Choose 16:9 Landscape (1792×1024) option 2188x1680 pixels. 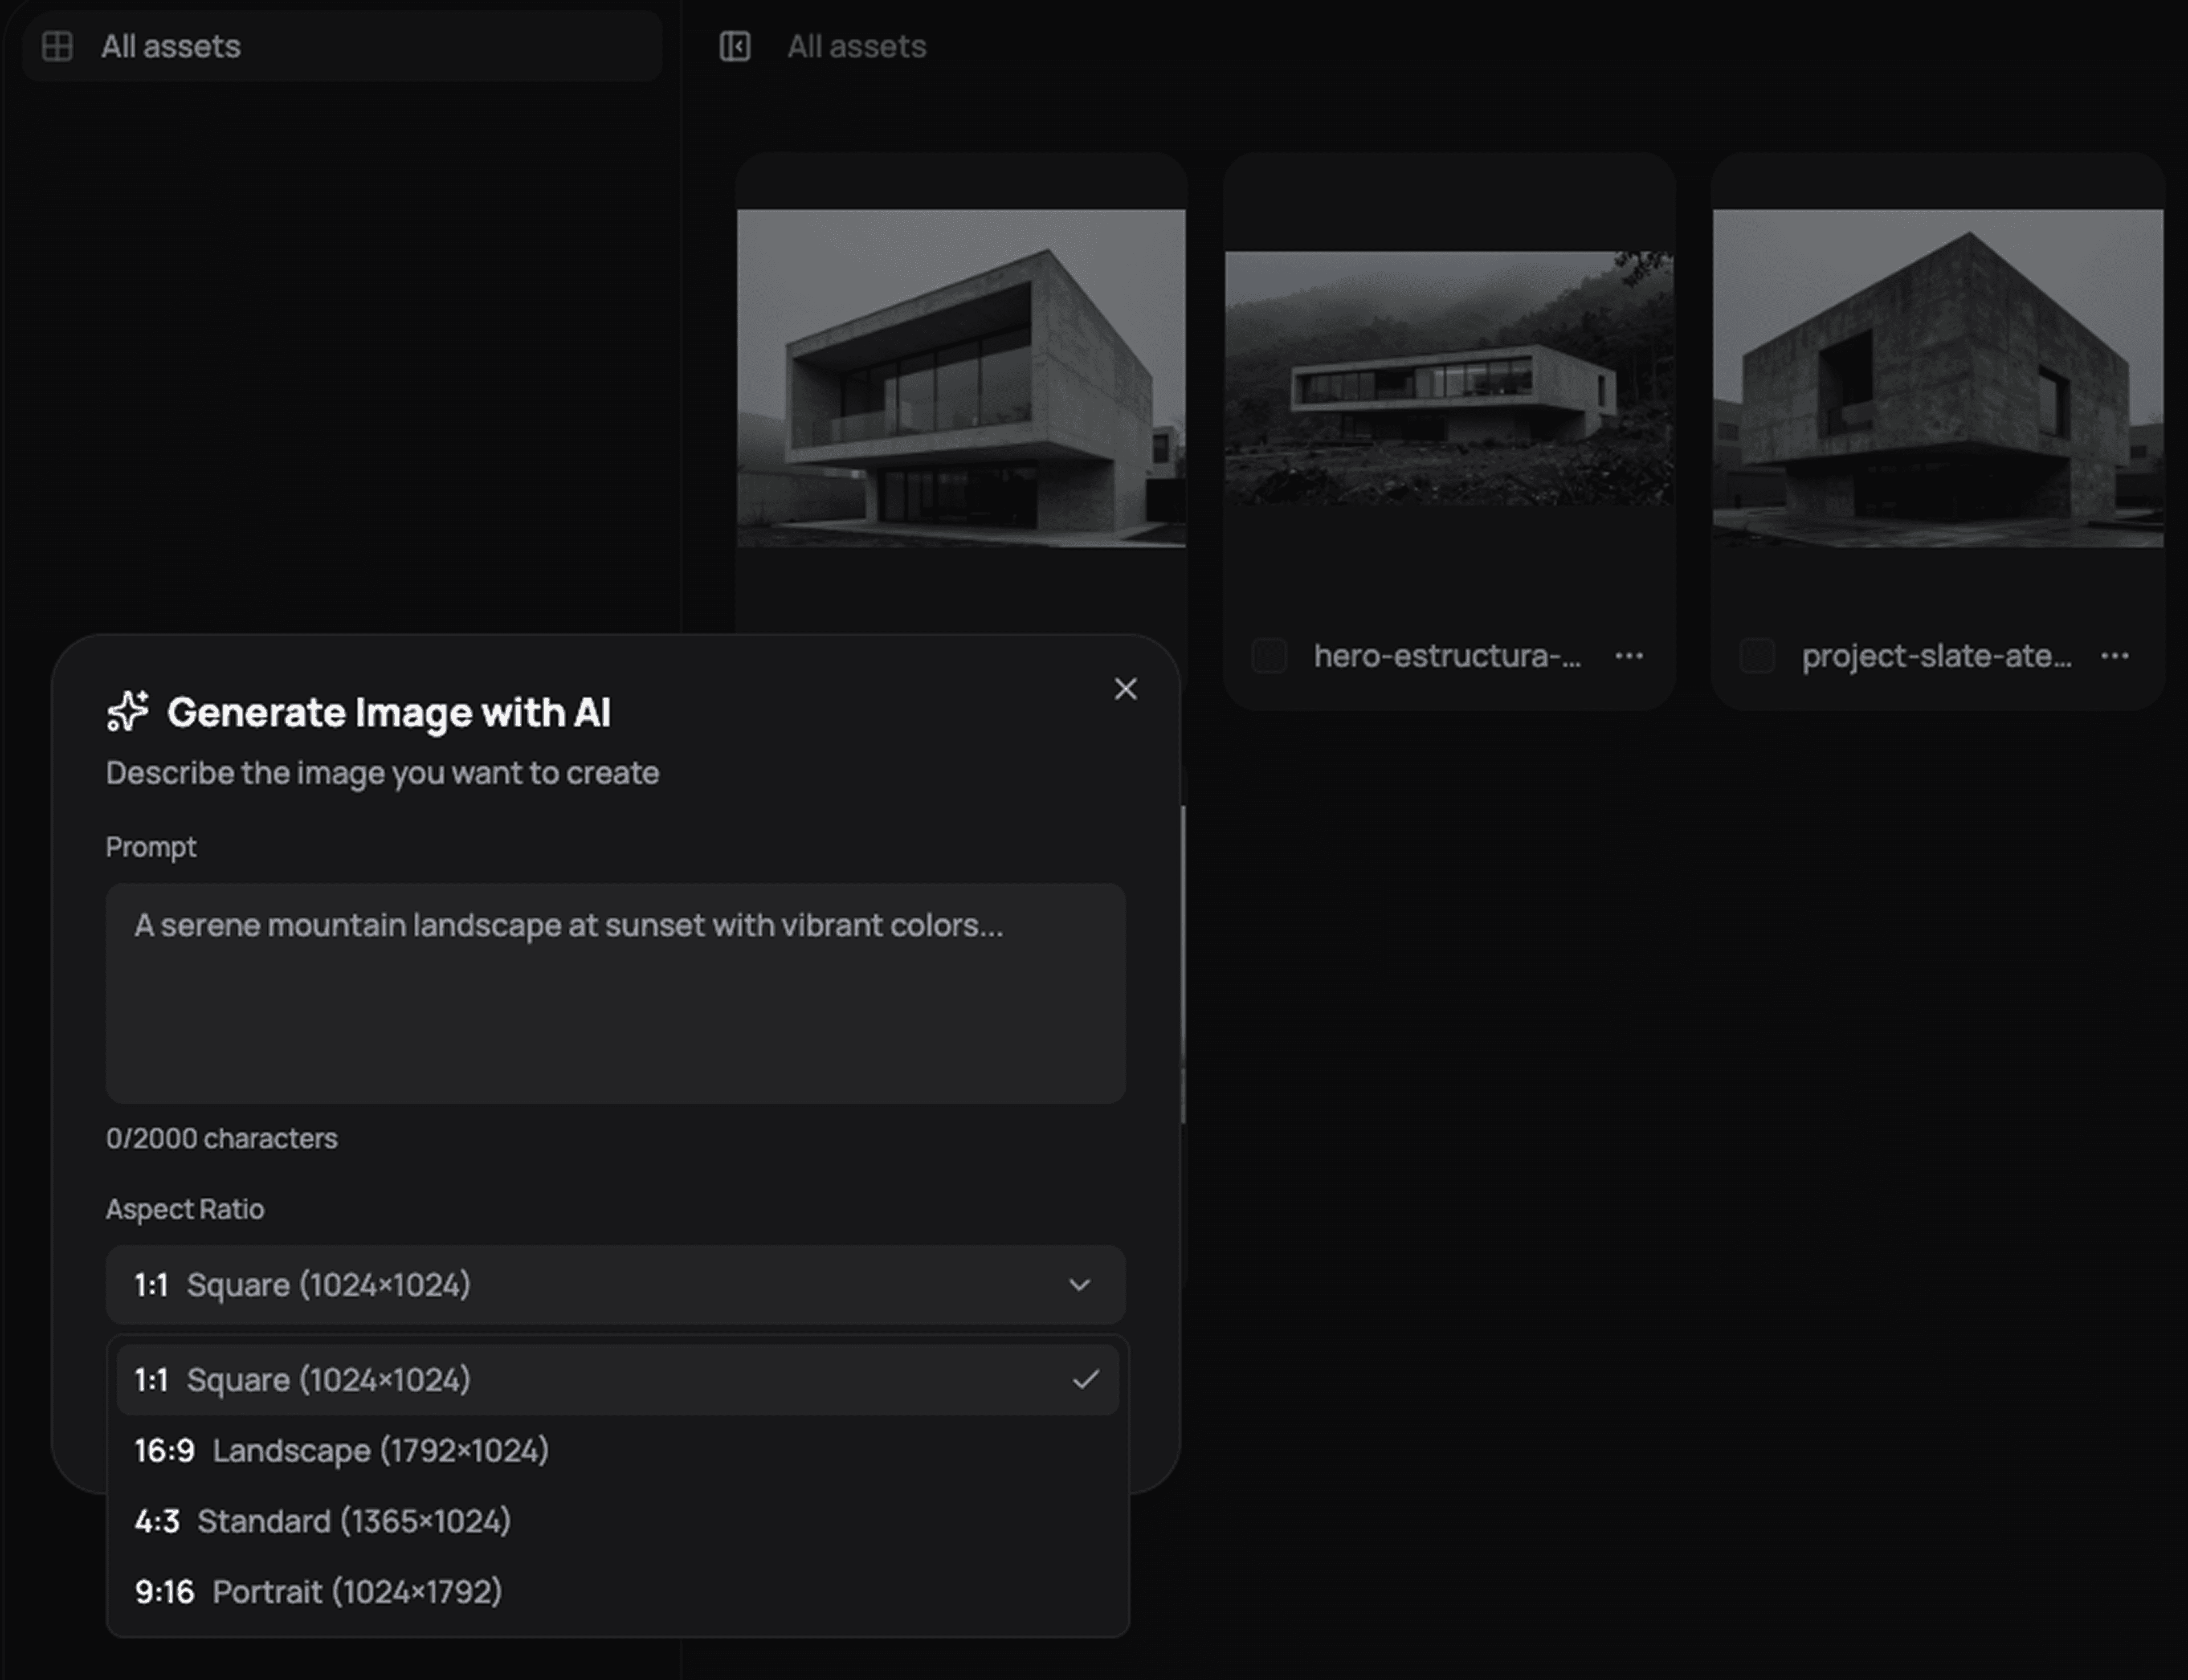[341, 1451]
